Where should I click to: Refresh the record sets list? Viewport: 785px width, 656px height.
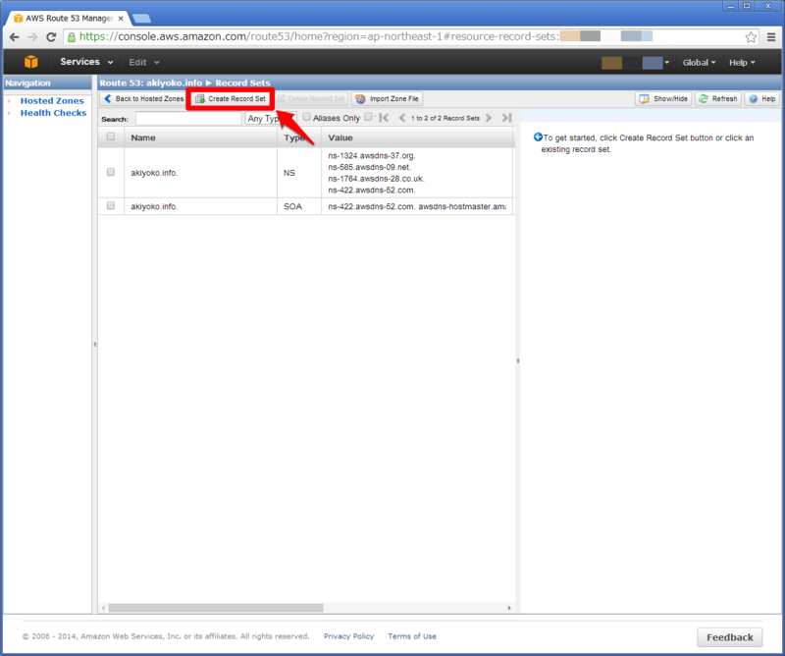point(718,99)
